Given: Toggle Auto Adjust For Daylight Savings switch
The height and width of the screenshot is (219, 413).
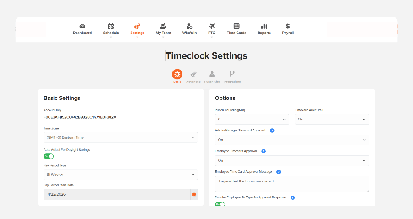Looking at the screenshot, I should click(x=49, y=156).
